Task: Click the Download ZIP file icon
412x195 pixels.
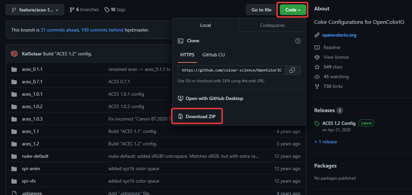Action: tap(180, 116)
